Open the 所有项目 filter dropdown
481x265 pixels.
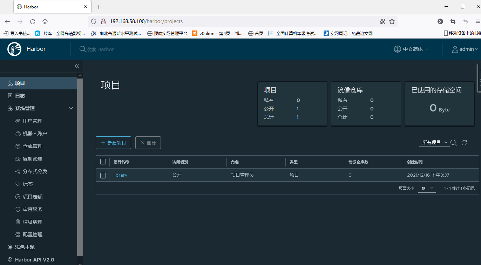pos(434,143)
